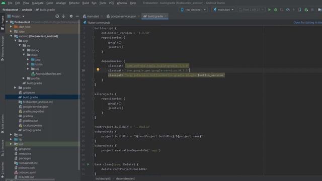The height and width of the screenshot is (181, 322).
Task: Open the profiler gauge icon in toolbar
Action: [x=288, y=10]
